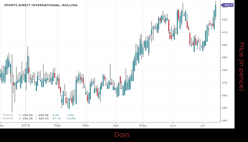Select the Feb label on time axis
Screen dimensions: 248x142
coord(57,125)
